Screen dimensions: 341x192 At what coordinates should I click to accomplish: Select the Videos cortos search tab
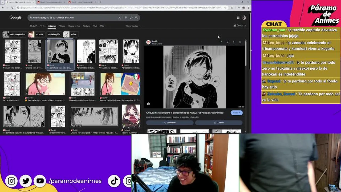pos(74,26)
